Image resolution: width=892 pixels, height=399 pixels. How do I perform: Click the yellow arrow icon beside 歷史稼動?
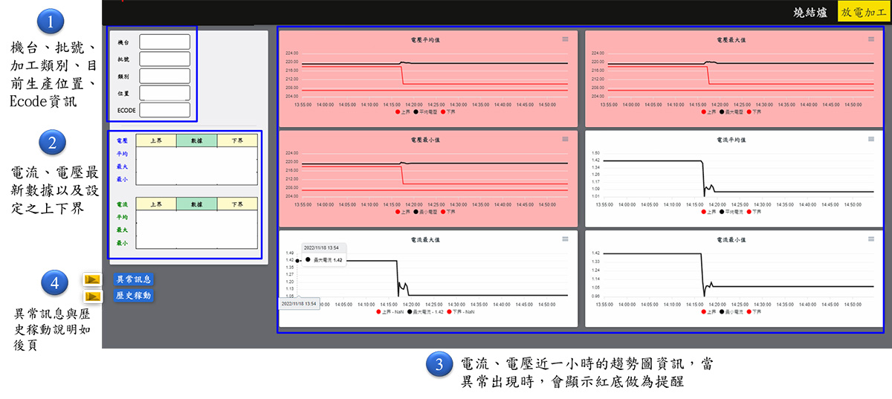pyautogui.click(x=93, y=296)
